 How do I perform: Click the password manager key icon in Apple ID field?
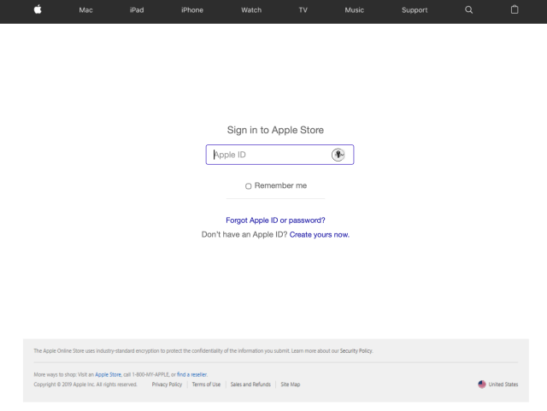pyautogui.click(x=338, y=155)
